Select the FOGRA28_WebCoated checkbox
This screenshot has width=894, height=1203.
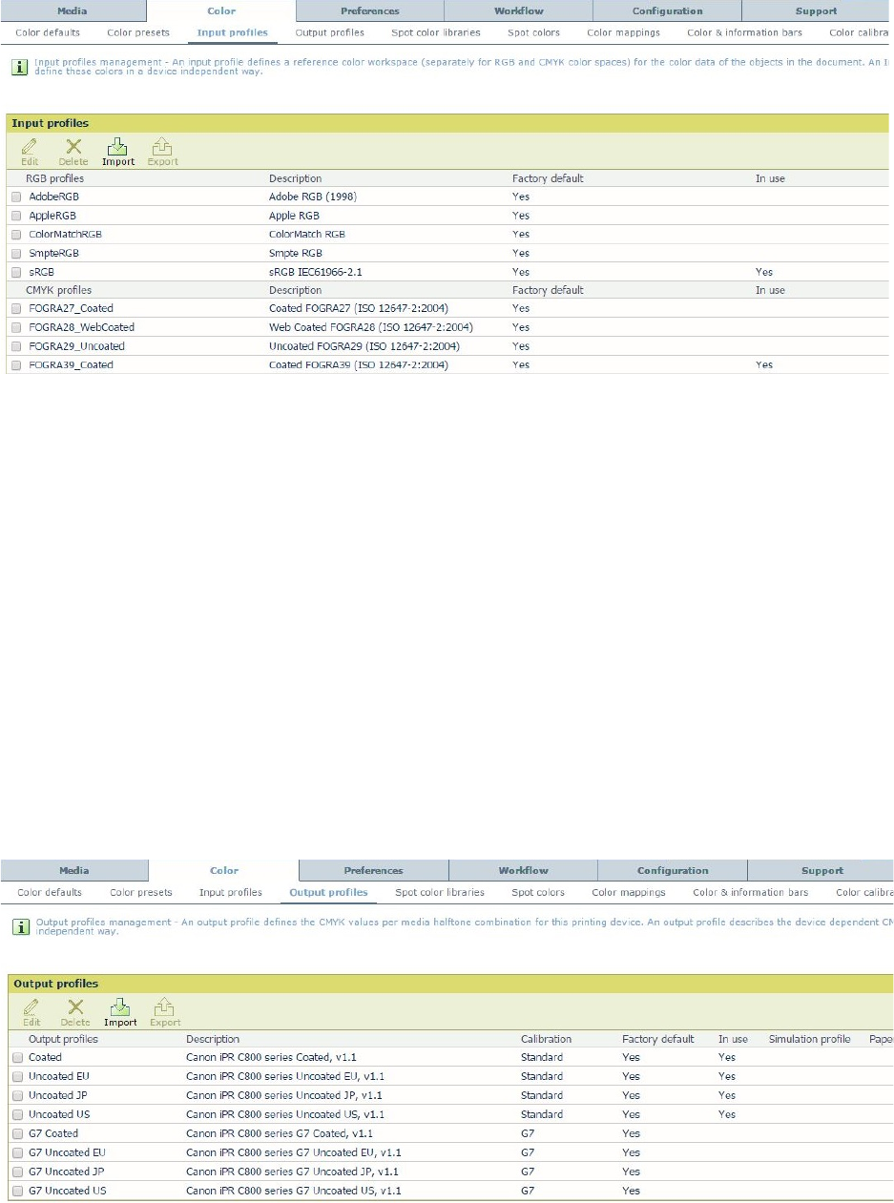[x=16, y=328]
